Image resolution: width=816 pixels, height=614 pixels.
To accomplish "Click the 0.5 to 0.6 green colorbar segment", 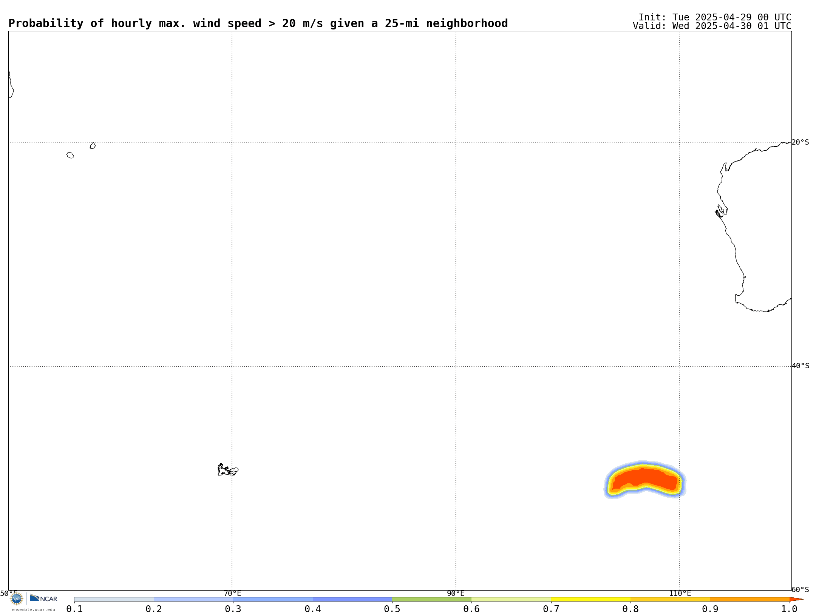I will pos(432,599).
